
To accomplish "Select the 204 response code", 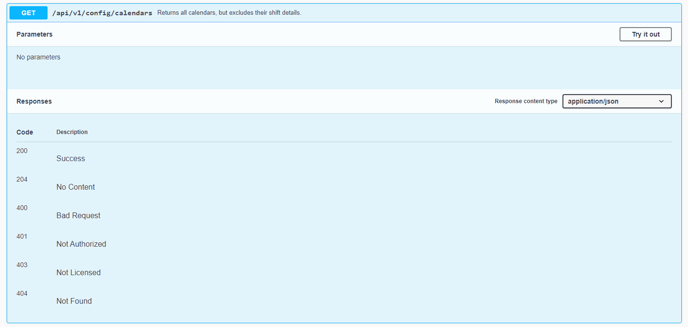I will pyautogui.click(x=22, y=179).
